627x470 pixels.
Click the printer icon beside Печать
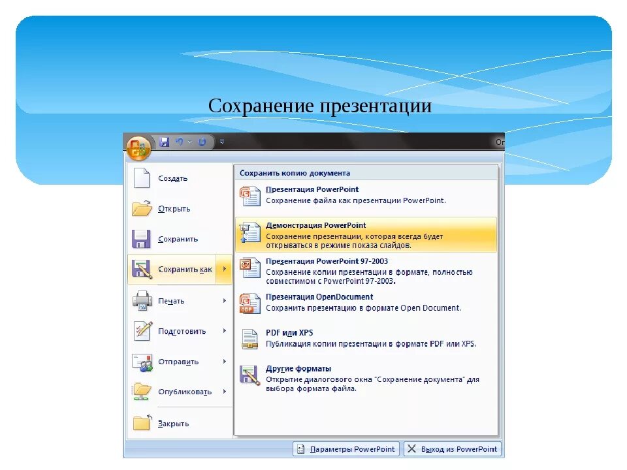click(x=142, y=300)
